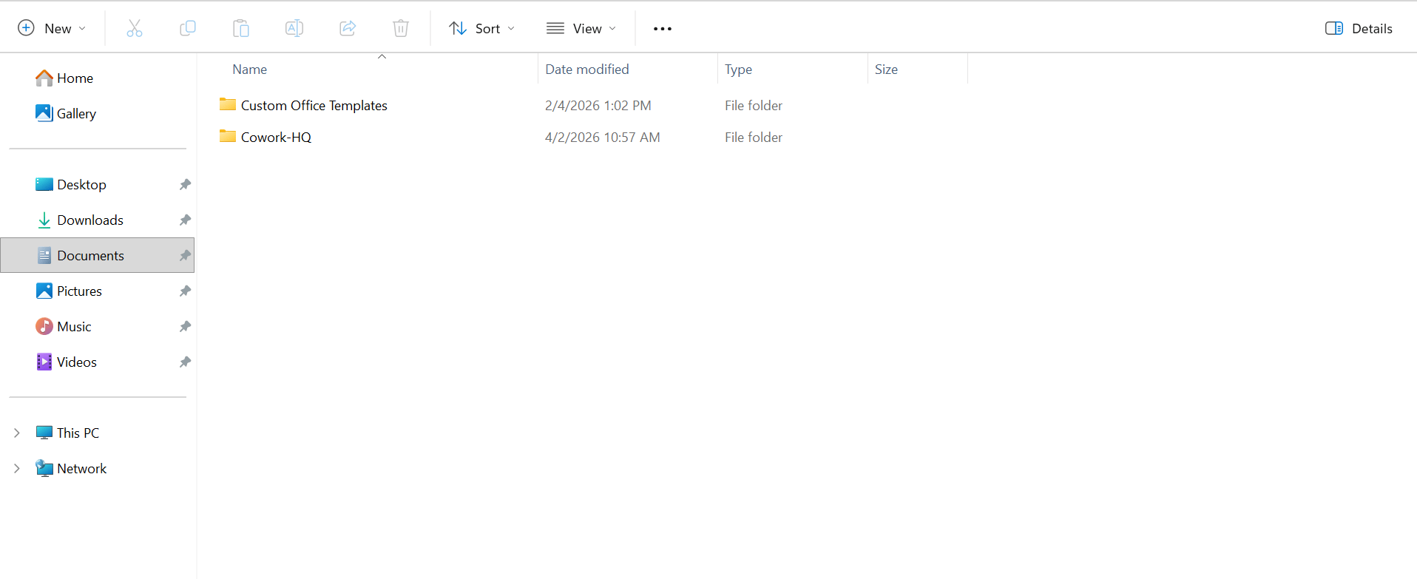Click the Share icon in toolbar
1417x579 pixels.
(348, 28)
